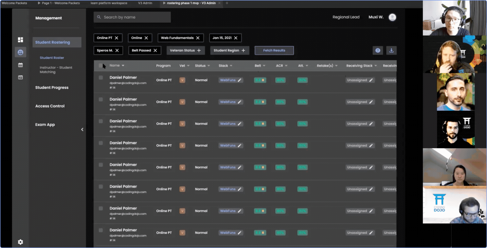487x248 pixels.
Task: Select video tile with white Coding Dojo background
Action: point(455,205)
